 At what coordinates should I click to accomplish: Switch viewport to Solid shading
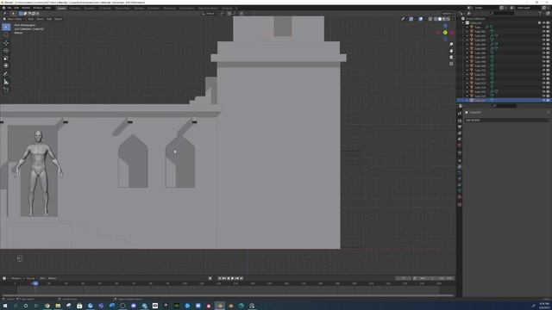point(440,19)
